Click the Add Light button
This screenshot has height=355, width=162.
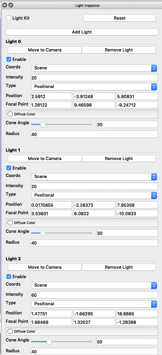(x=82, y=32)
